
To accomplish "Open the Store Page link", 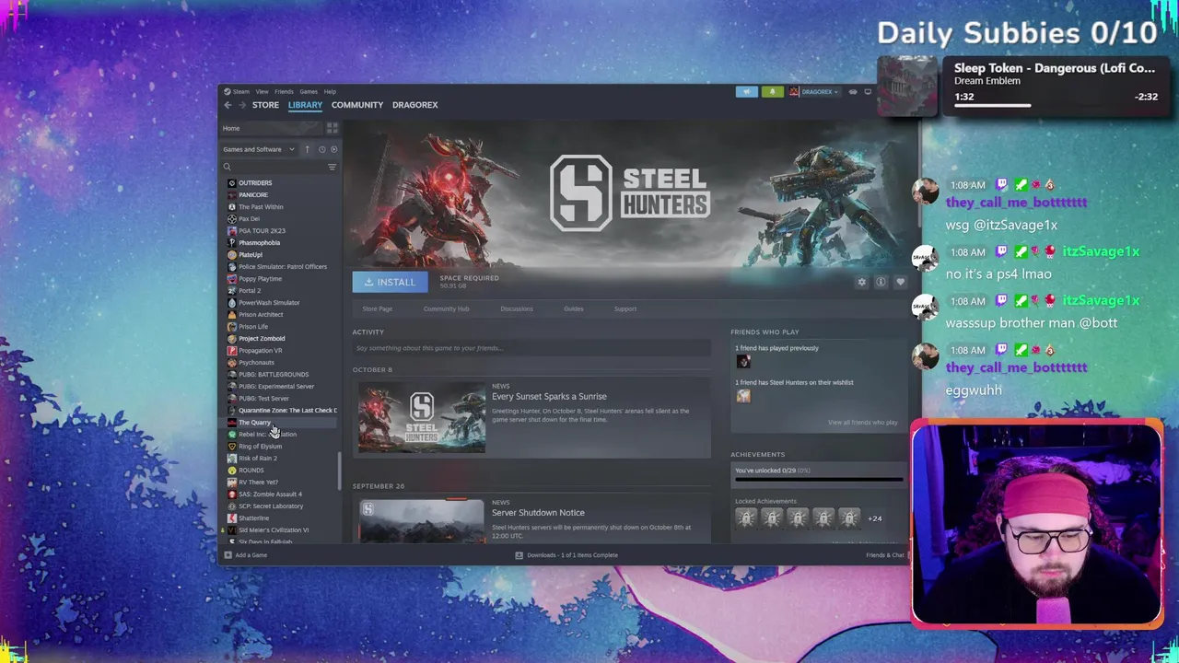I will (378, 309).
